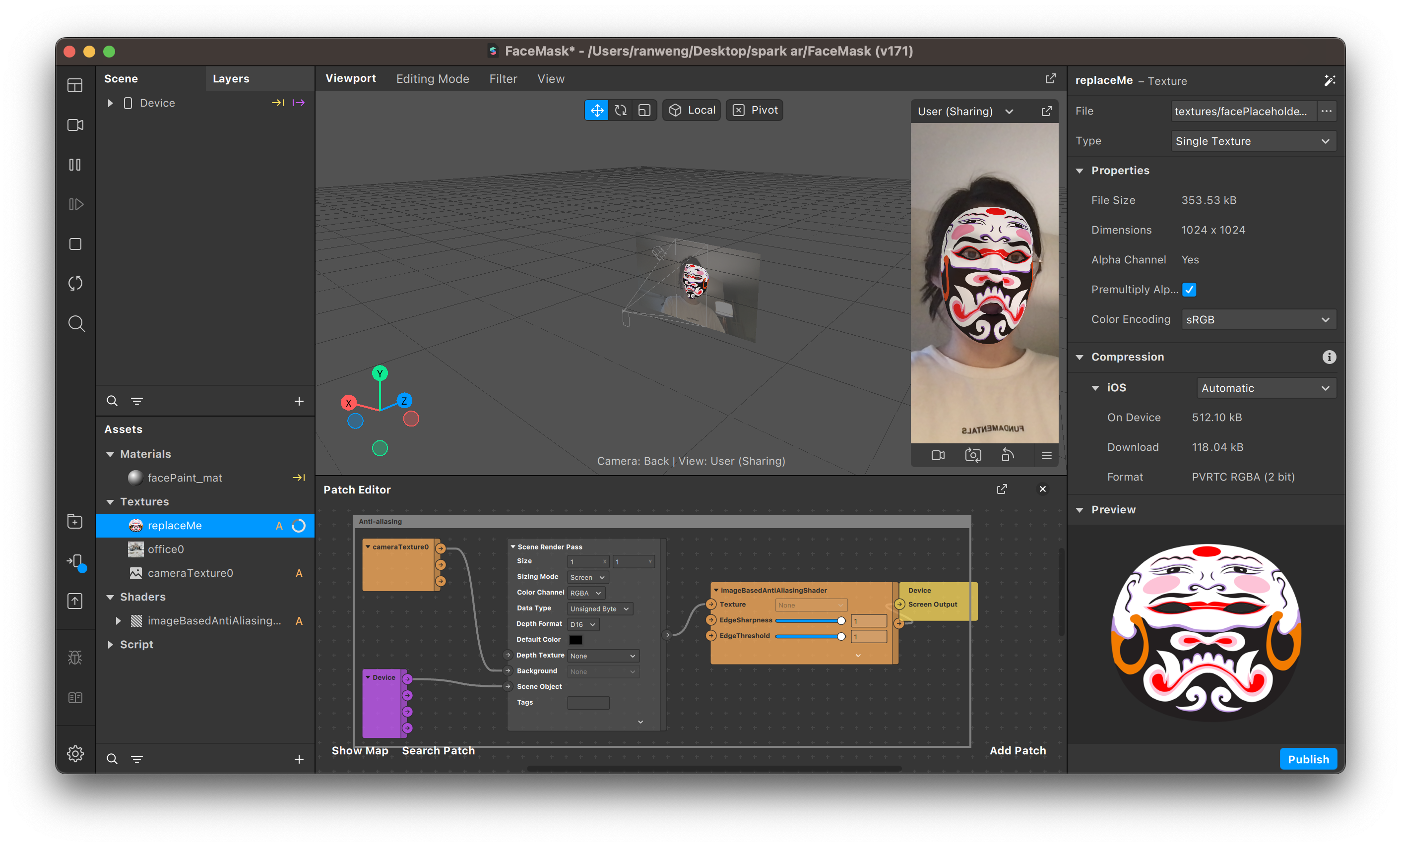The height and width of the screenshot is (847, 1401).
Task: Toggle Local coordinate mode button
Action: click(692, 110)
